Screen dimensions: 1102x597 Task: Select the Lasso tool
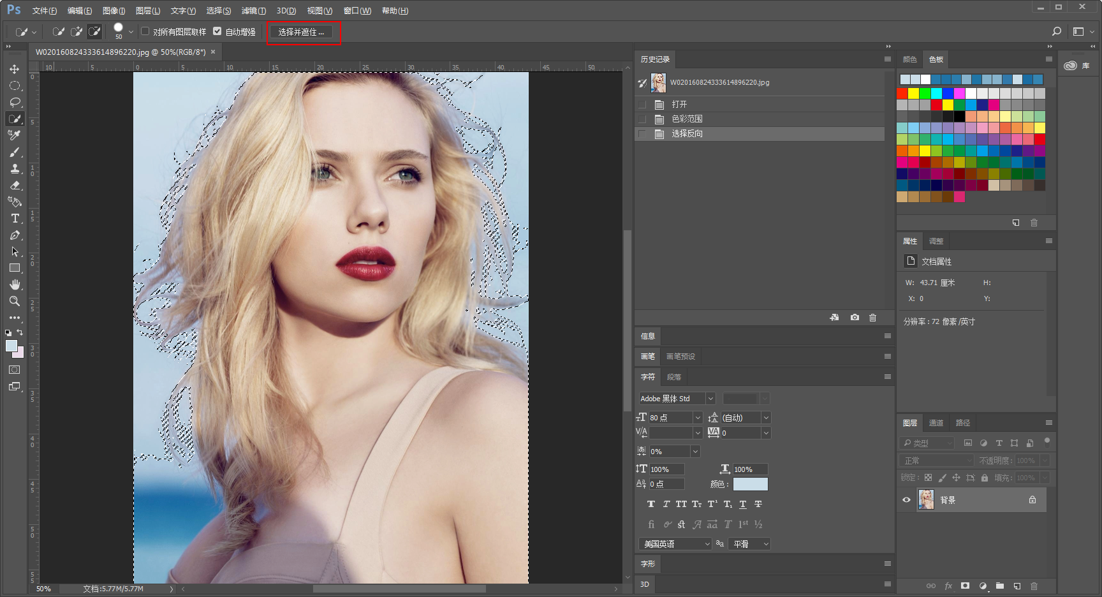coord(15,102)
